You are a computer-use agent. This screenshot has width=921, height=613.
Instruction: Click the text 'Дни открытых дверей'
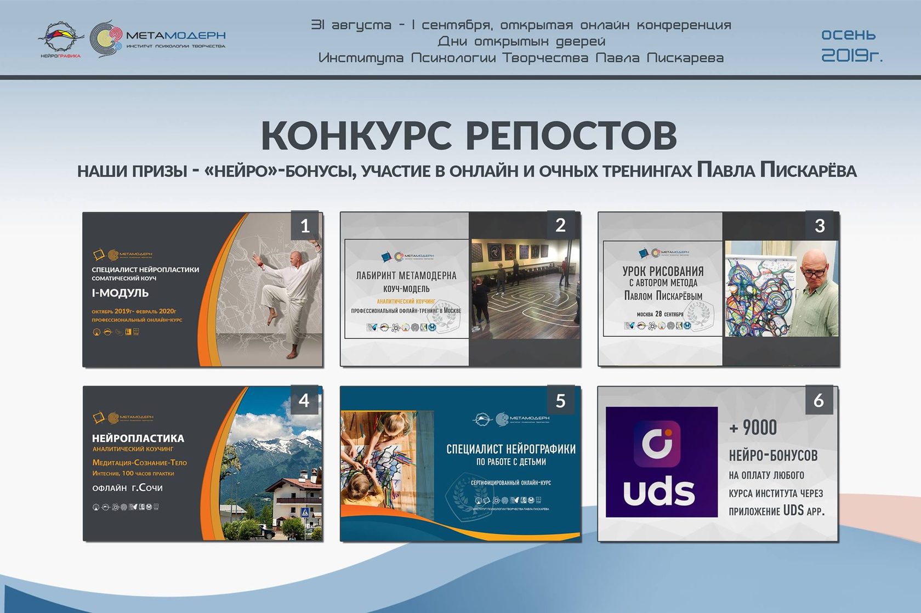(521, 41)
